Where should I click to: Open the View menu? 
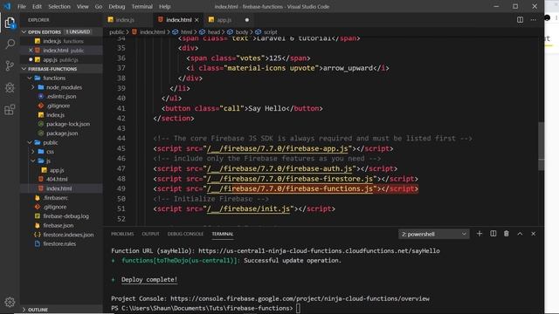(x=82, y=6)
